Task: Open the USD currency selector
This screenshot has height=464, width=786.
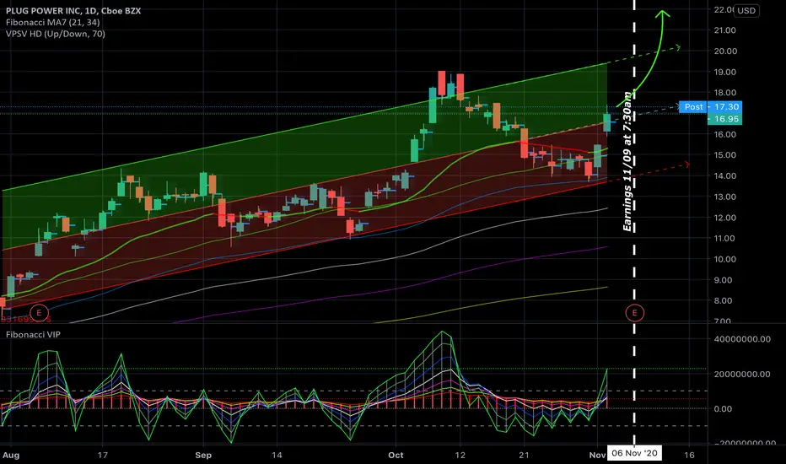Action: pyautogui.click(x=746, y=10)
